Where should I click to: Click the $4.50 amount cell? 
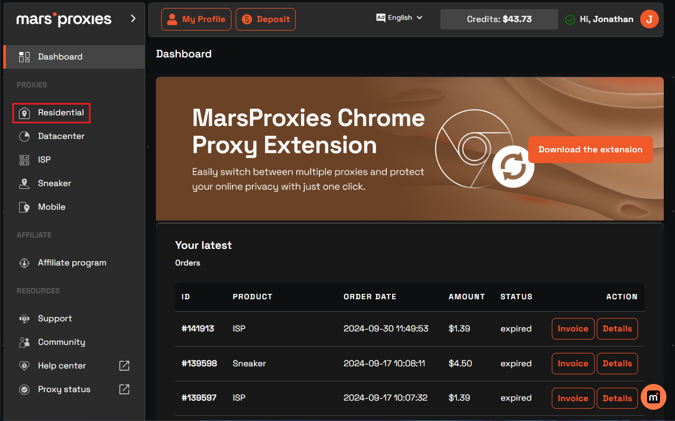(460, 364)
